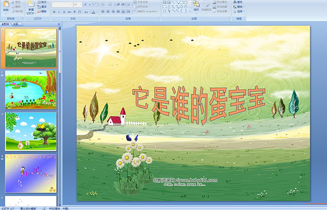Open the Columns dropdown in paragraph group
Screen dimensions: 327x210
click(x=129, y=12)
